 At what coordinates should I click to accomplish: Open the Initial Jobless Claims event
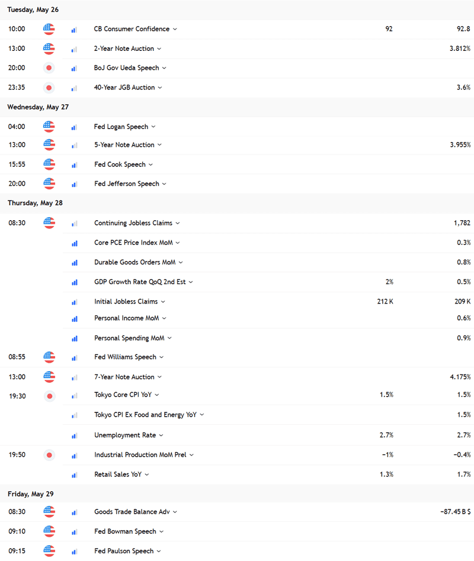(126, 302)
